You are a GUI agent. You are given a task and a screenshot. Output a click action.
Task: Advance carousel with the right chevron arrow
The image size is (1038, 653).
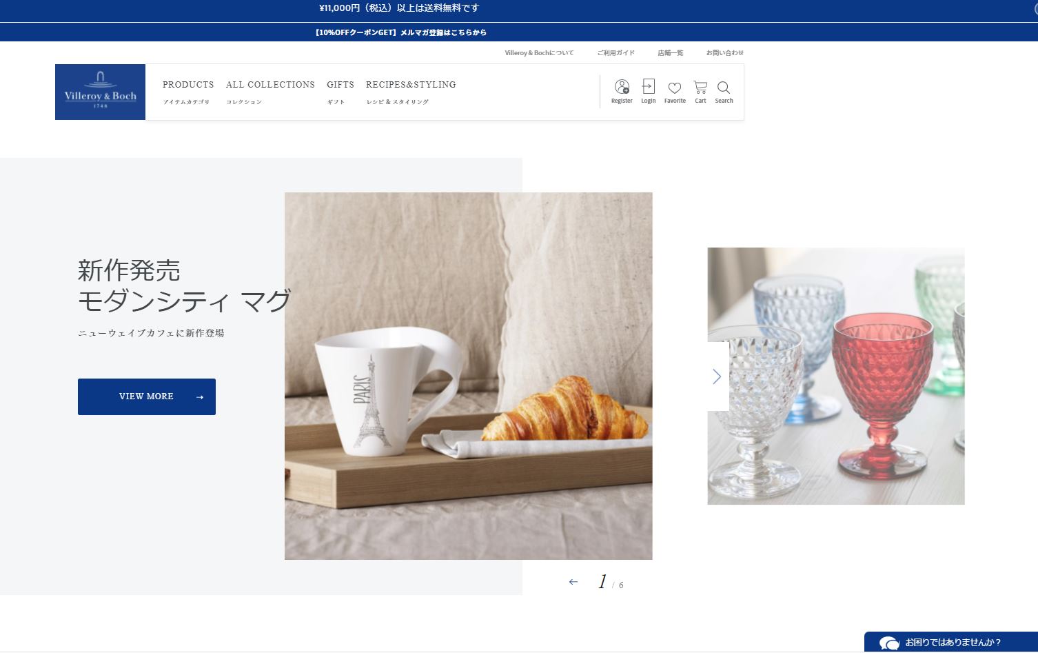pos(718,376)
